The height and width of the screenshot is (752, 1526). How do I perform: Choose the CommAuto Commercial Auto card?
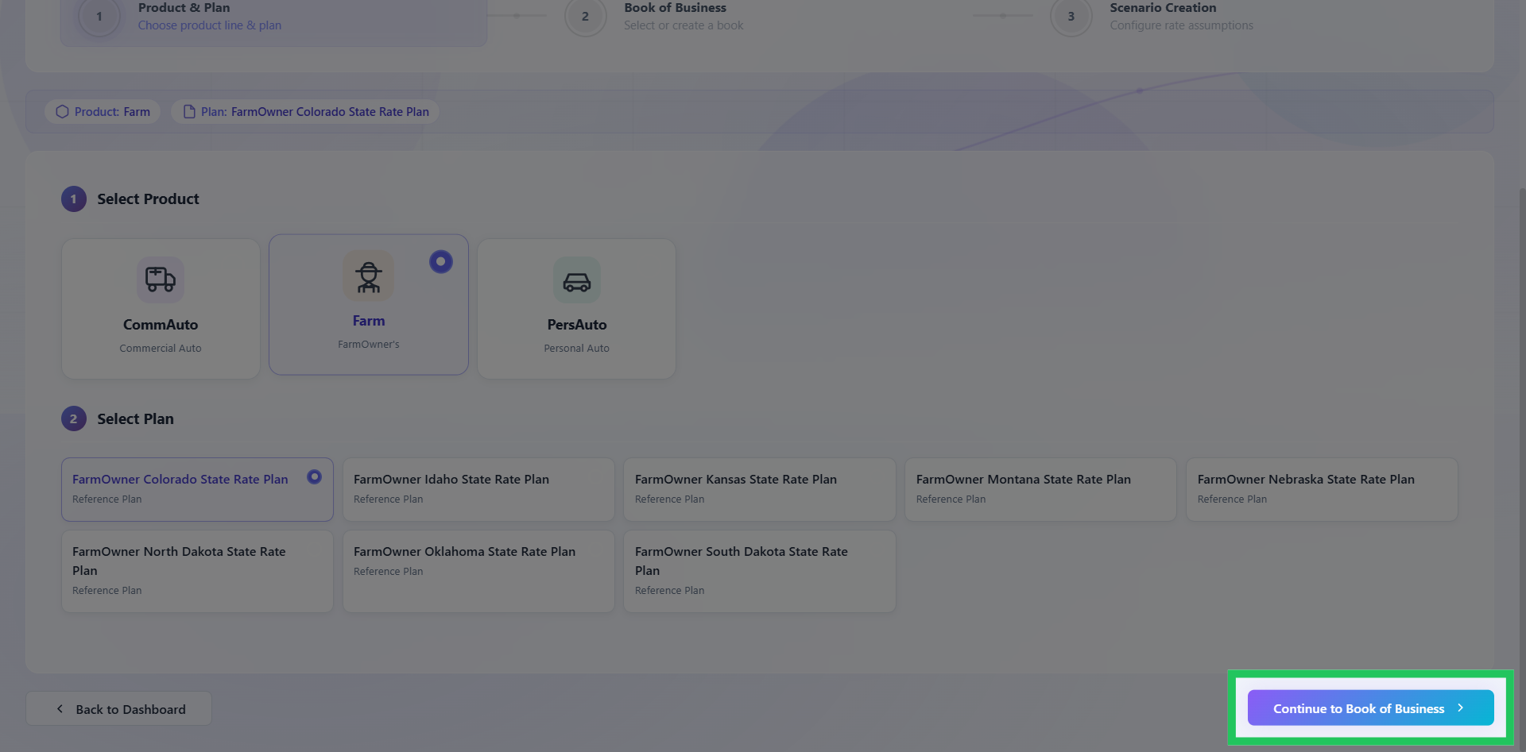click(161, 309)
